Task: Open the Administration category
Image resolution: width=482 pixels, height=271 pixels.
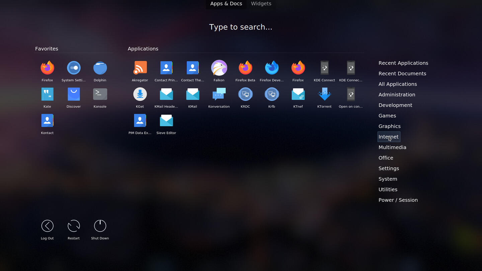Action: (x=397, y=95)
